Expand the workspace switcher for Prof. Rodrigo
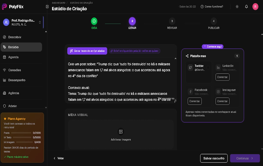This screenshot has height=166, width=263. pyautogui.click(x=40, y=22)
